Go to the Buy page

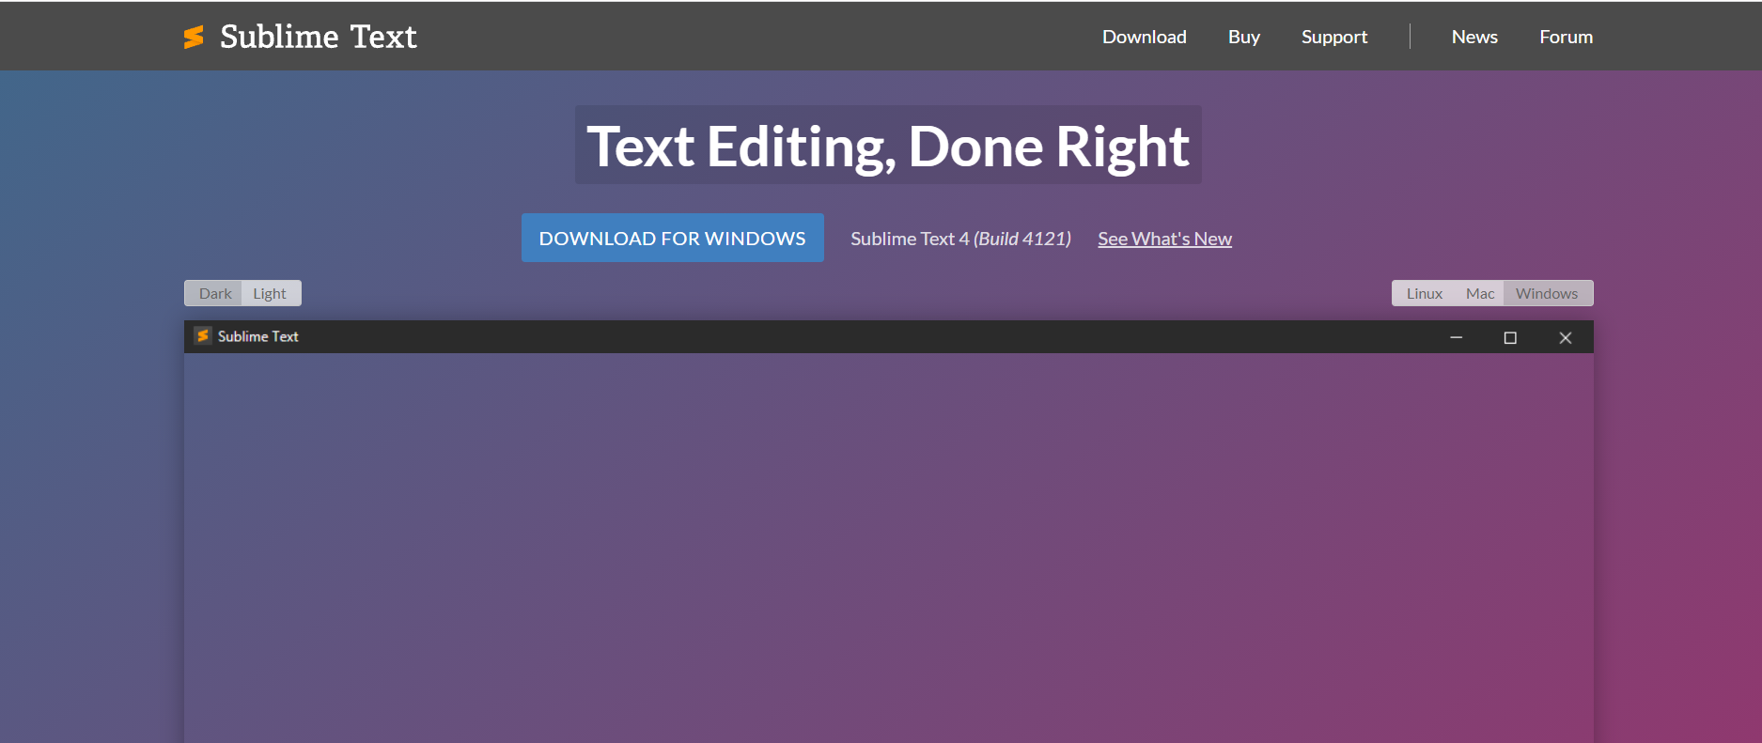click(1243, 37)
